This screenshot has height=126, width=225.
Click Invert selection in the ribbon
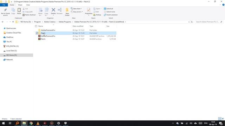click(x=111, y=15)
